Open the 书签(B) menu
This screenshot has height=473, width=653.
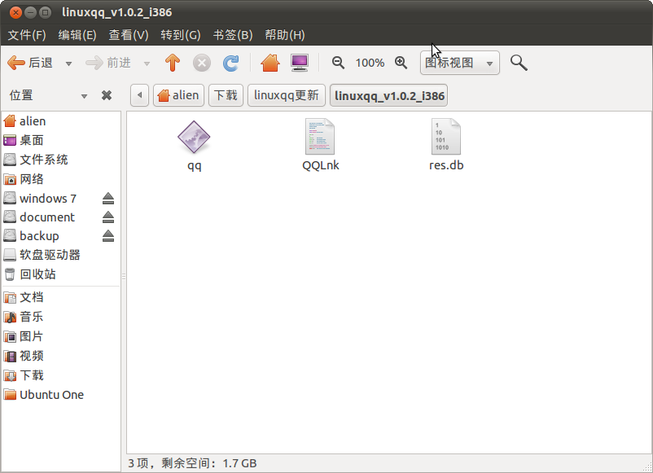click(x=233, y=35)
